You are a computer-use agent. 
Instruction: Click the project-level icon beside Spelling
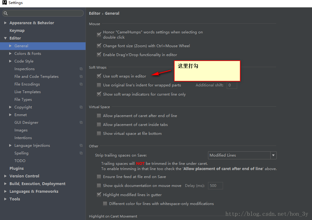pos(81,153)
